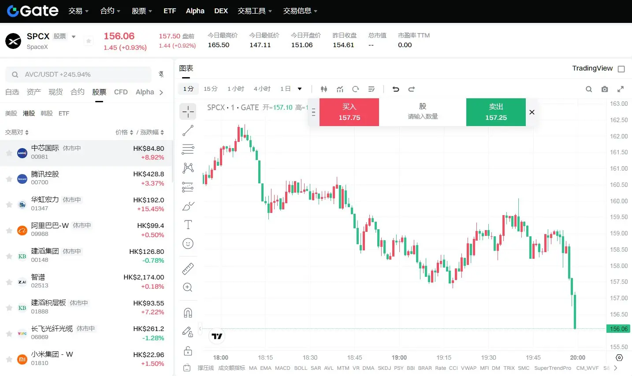This screenshot has height=376, width=632.
Task: Show more indicators at bottom bar arrow
Action: pos(616,368)
